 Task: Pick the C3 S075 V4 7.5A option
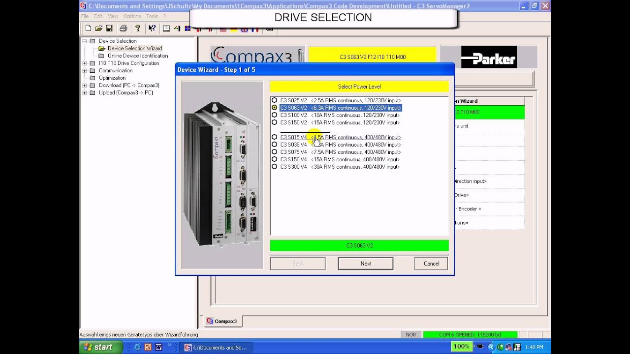pyautogui.click(x=274, y=152)
